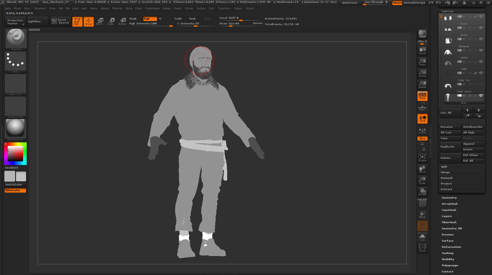
Task: Click the AAHalf display icon
Action: [x=422, y=84]
